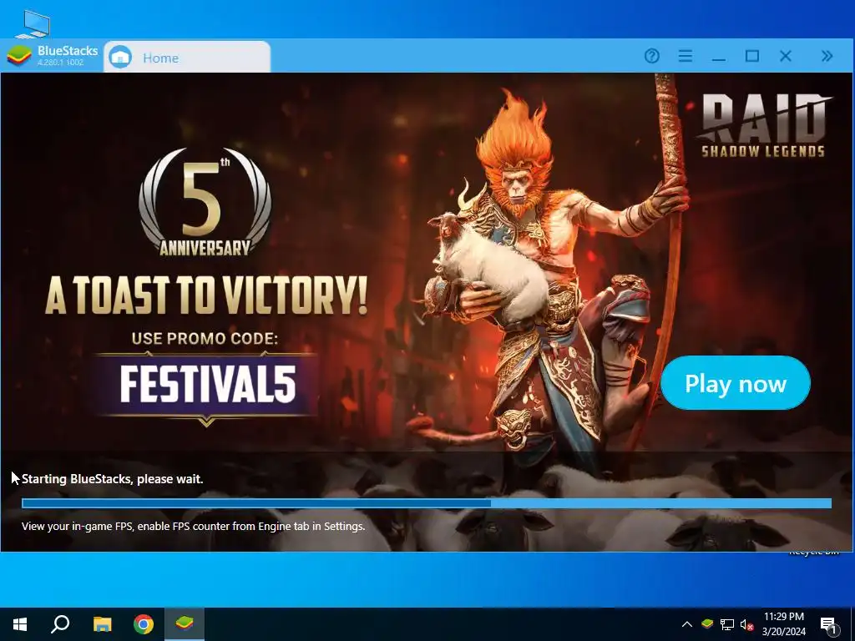This screenshot has height=641, width=855.
Task: Click the BlueStacks system tray icon
Action: [706, 623]
